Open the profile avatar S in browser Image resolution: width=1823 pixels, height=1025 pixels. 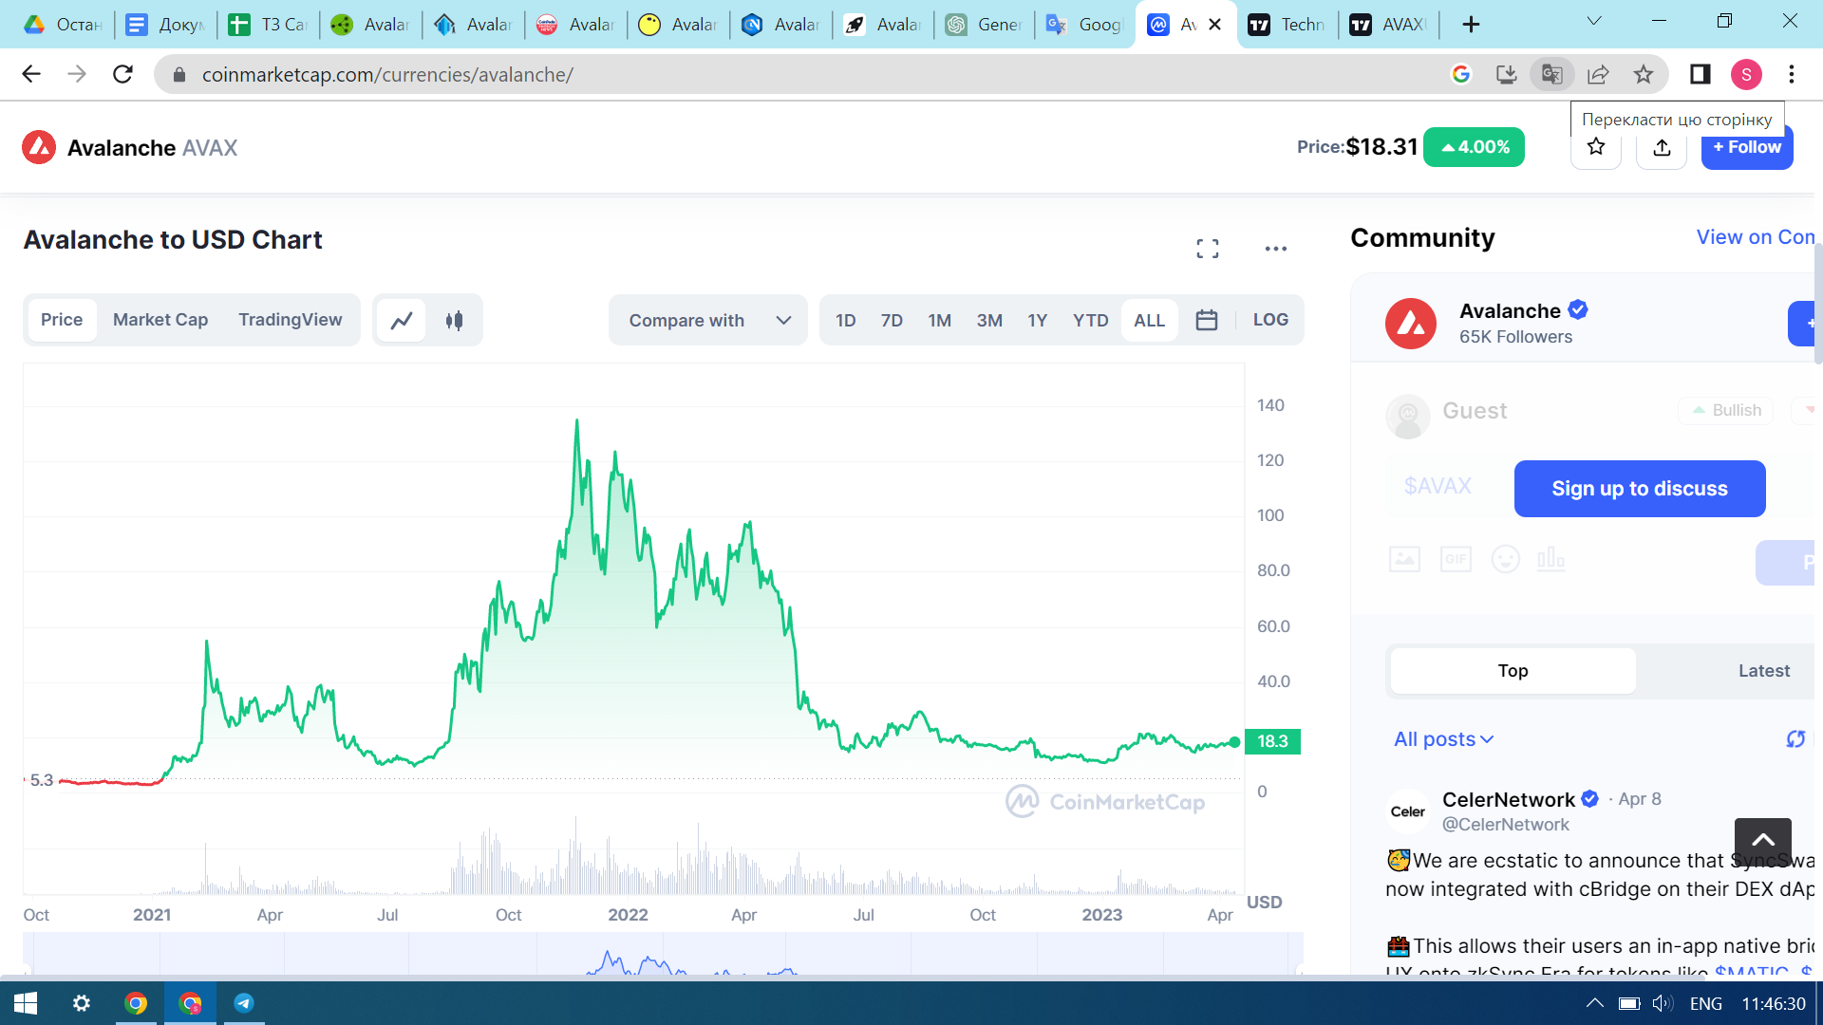pyautogui.click(x=1746, y=74)
